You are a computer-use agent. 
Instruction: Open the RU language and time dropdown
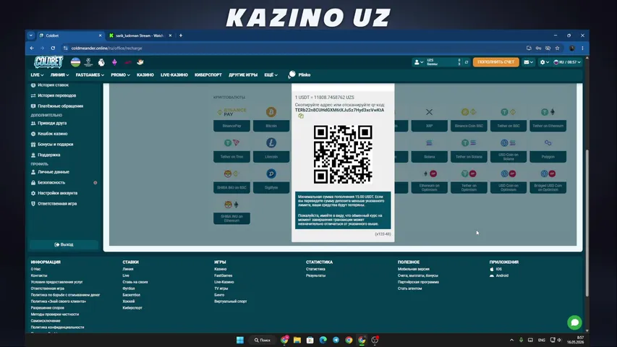tap(567, 62)
